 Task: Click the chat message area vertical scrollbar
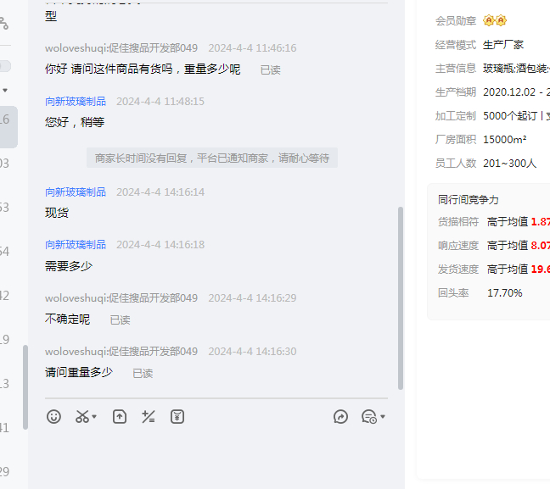coord(401,297)
